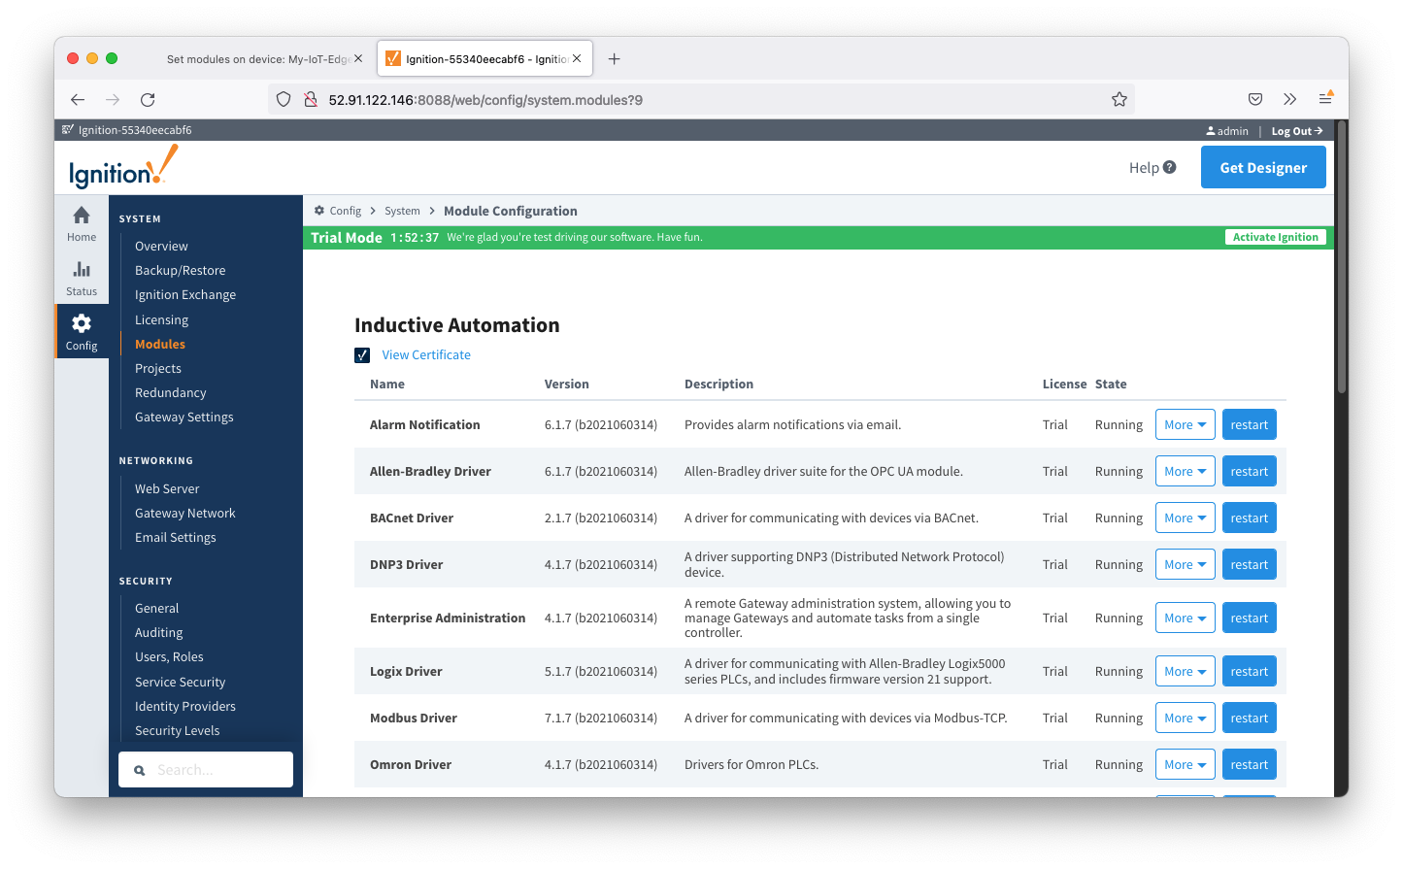Click the browser back arrow

78,99
